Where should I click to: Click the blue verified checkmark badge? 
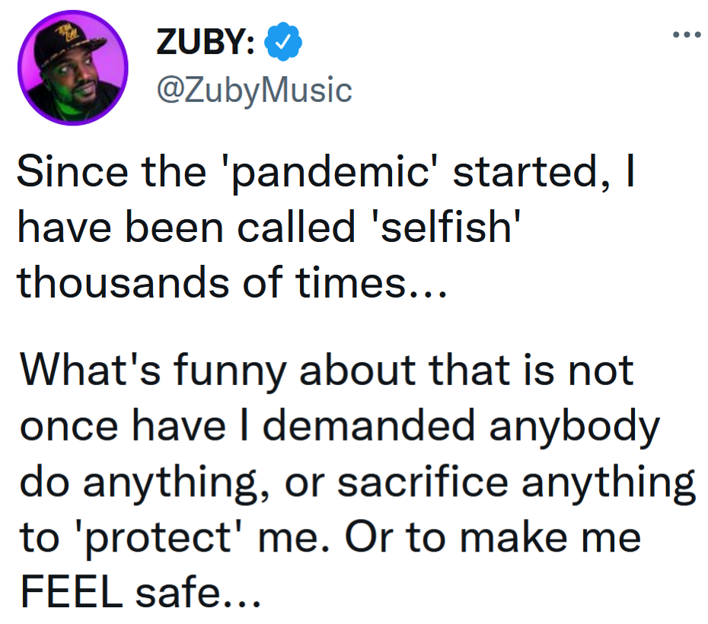tap(283, 45)
